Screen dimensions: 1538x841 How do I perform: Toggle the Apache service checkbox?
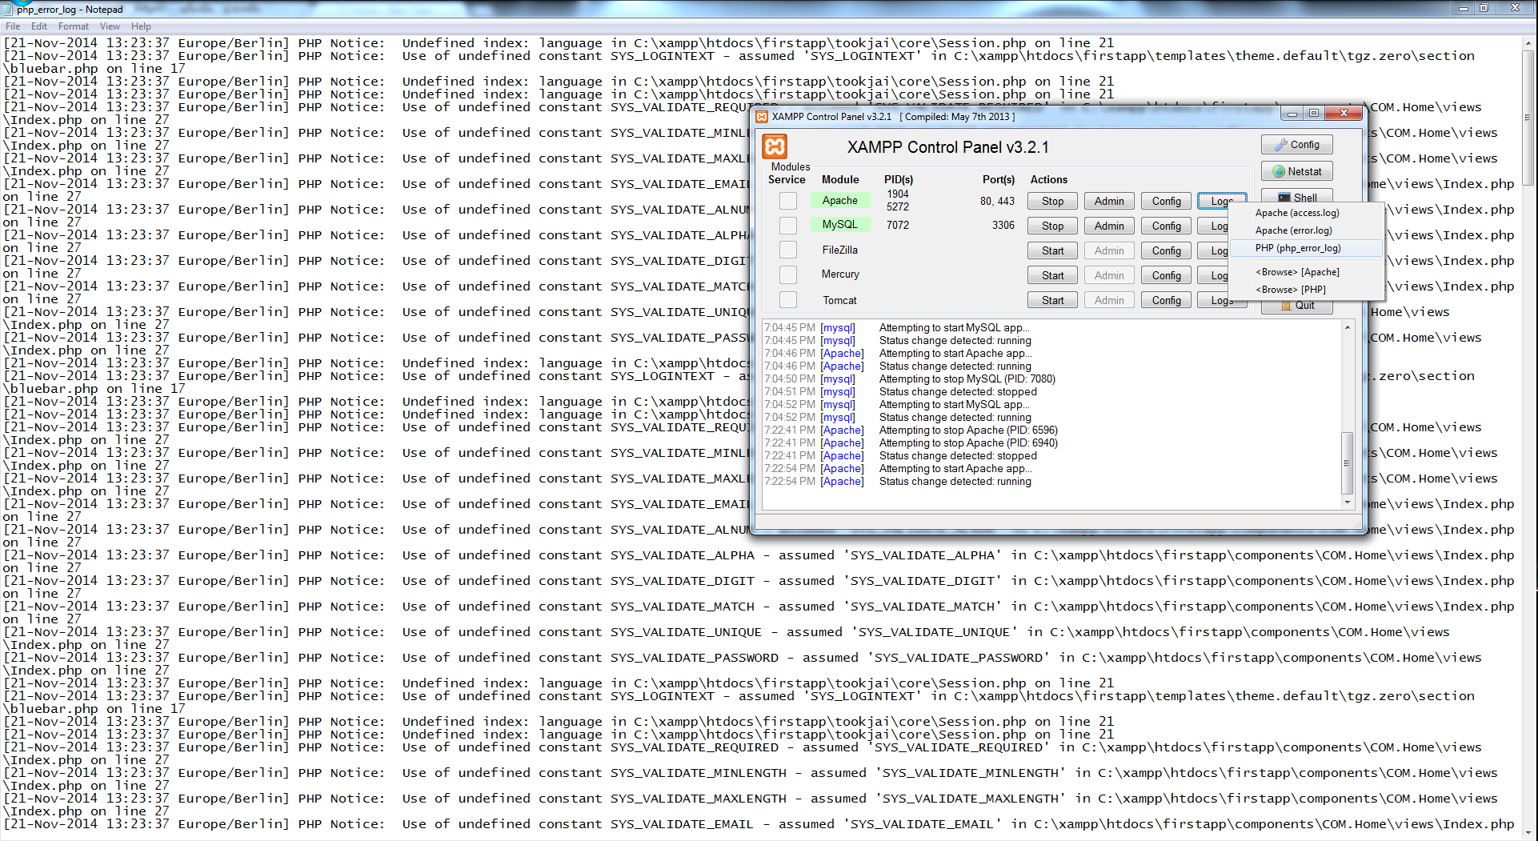click(x=788, y=201)
